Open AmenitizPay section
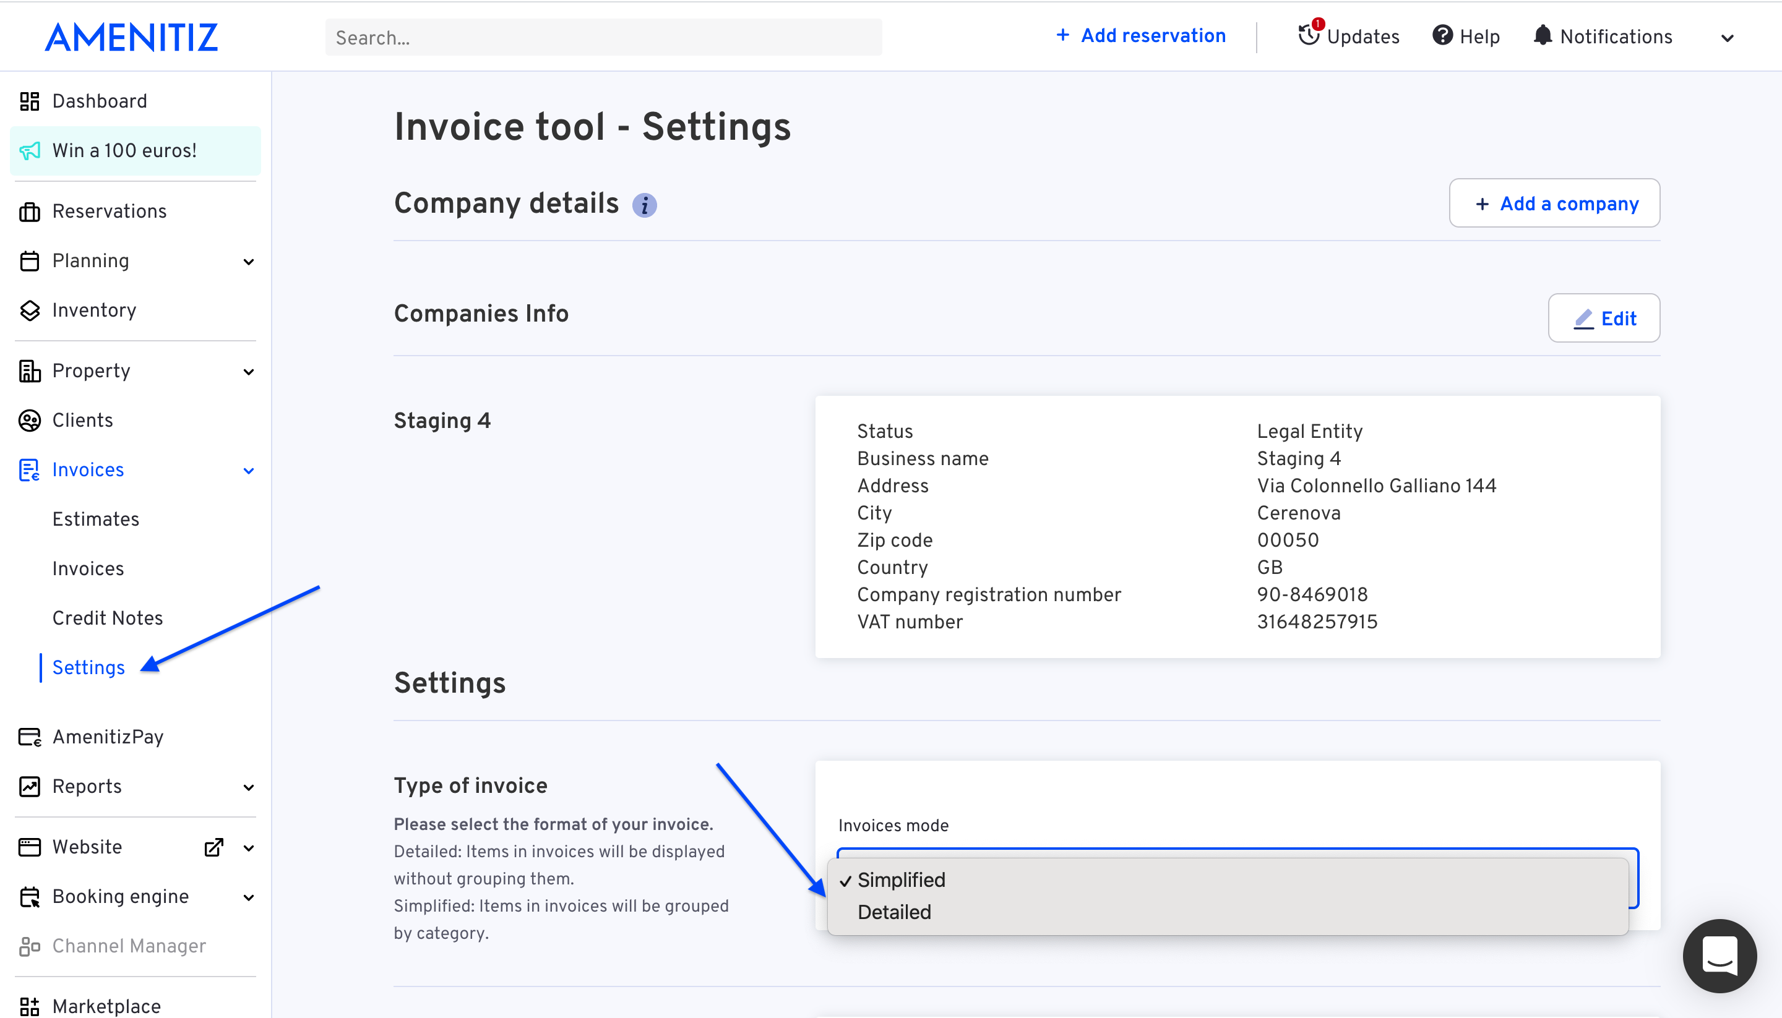This screenshot has width=1782, height=1018. (108, 737)
